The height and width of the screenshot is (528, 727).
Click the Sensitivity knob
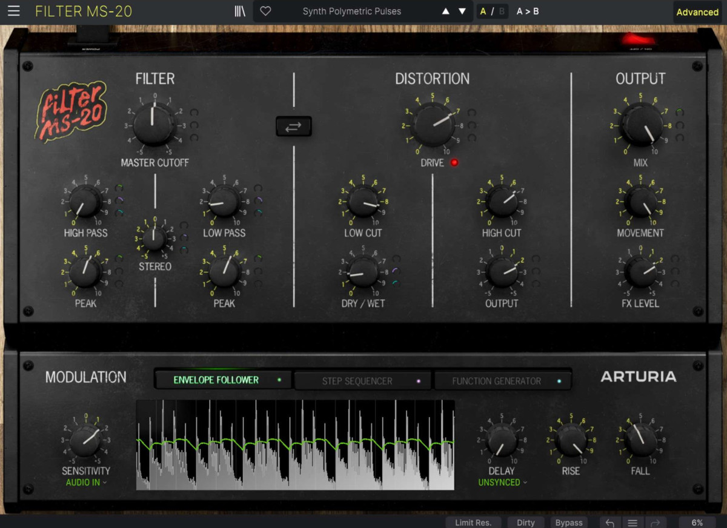coord(85,440)
